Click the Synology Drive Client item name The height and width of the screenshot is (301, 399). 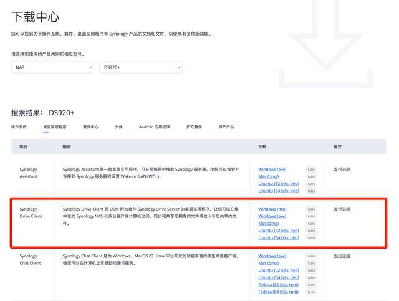coord(31,213)
